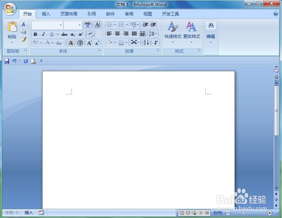
Task: Click the Save floppy disk icon
Action: tap(7, 61)
